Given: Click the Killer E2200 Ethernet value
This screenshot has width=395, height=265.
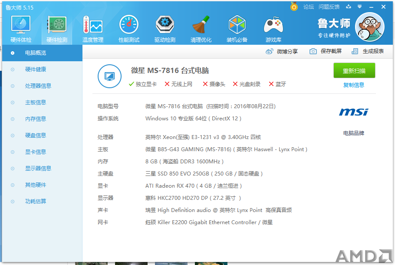Looking at the screenshot, I should [x=209, y=222].
